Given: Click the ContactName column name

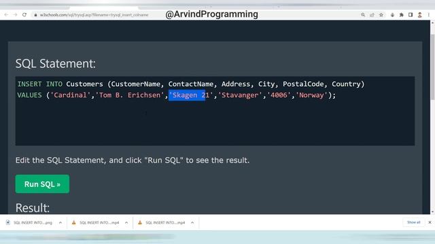Looking at the screenshot, I should coord(191,84).
